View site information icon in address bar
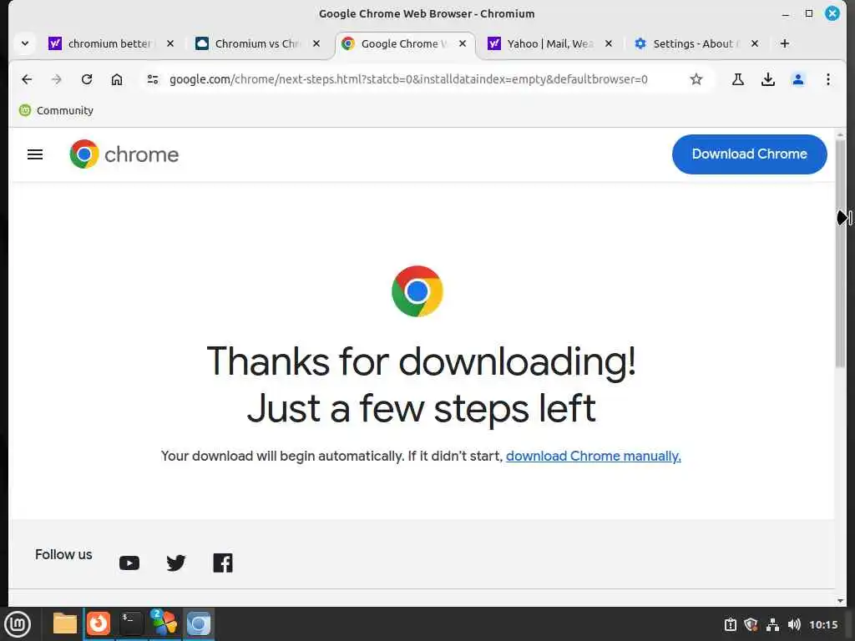Screen dimensions: 855x641 (x=153, y=79)
